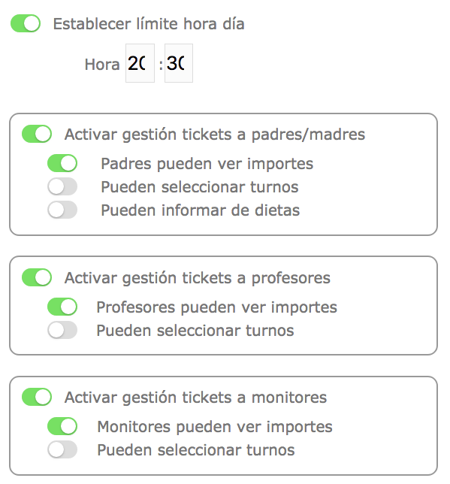The width and height of the screenshot is (450, 484).
Task: Disable Activar gestión tickets a padres/madres
Action: [37, 134]
